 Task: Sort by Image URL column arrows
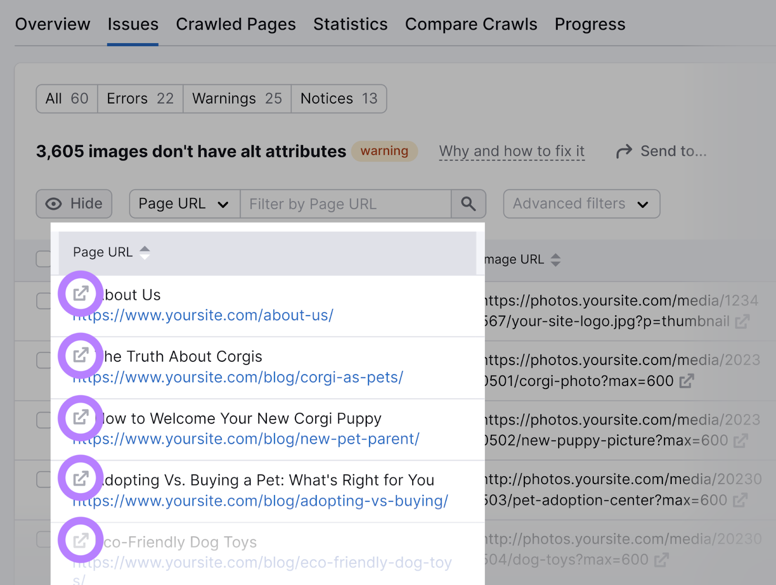coord(556,260)
